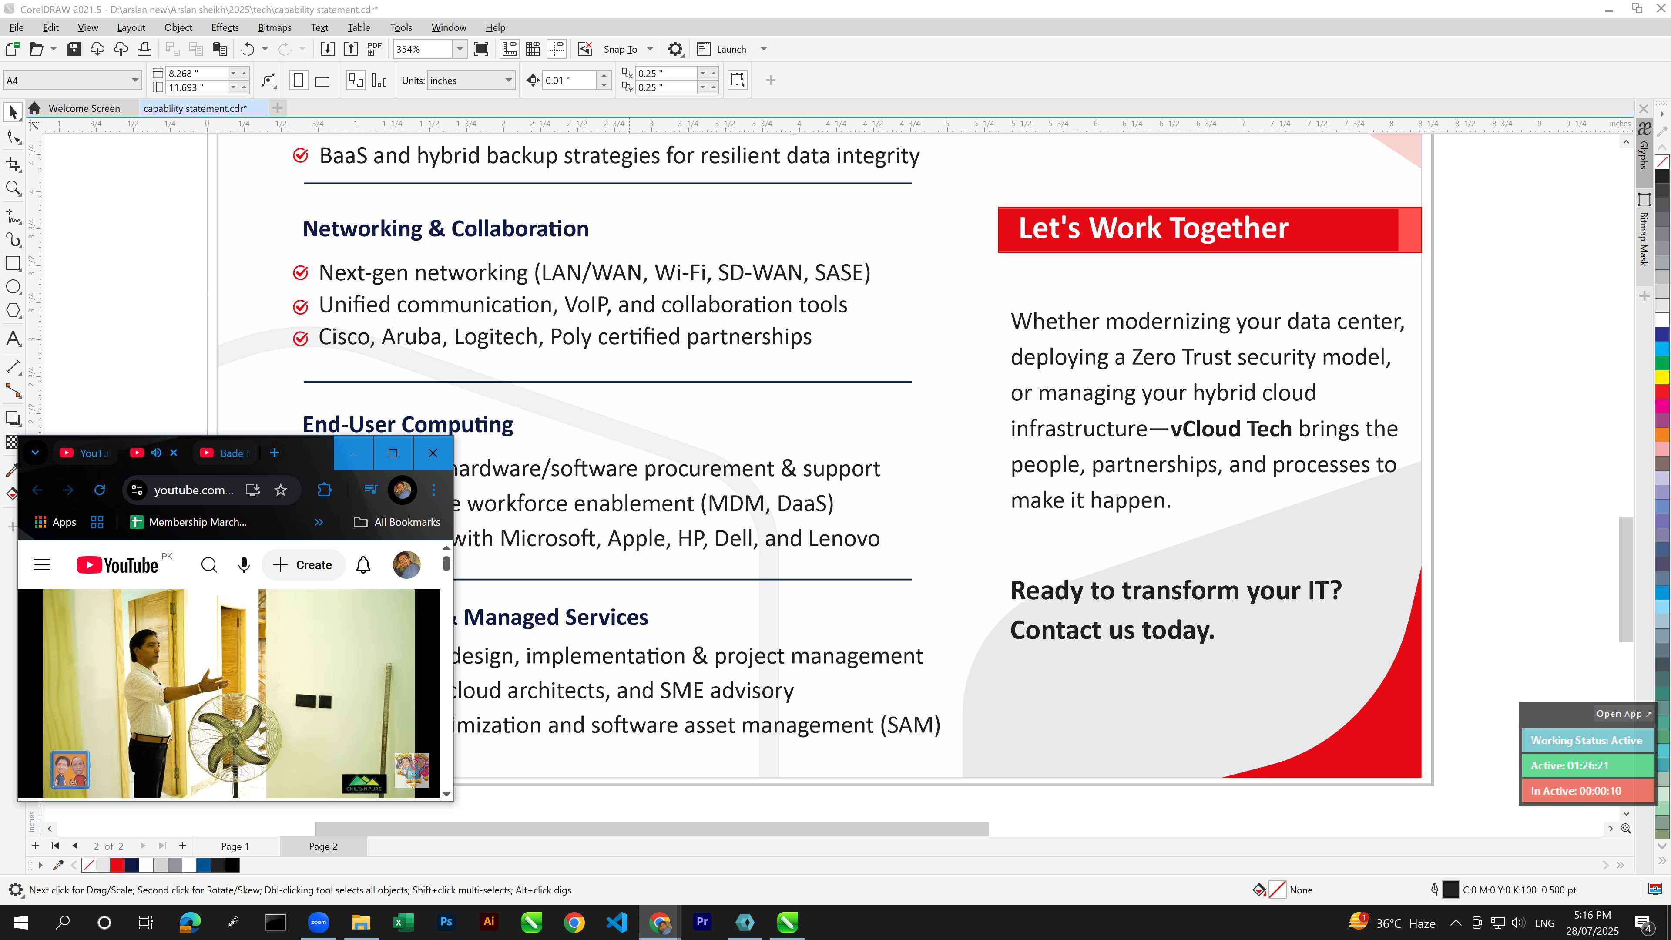Click the Full-screen preview icon
The height and width of the screenshot is (940, 1671).
[481, 49]
